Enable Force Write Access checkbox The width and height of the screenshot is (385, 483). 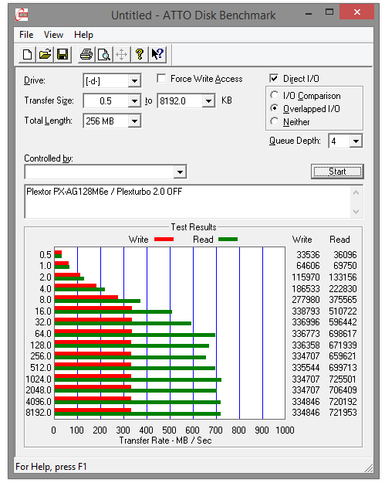click(161, 79)
